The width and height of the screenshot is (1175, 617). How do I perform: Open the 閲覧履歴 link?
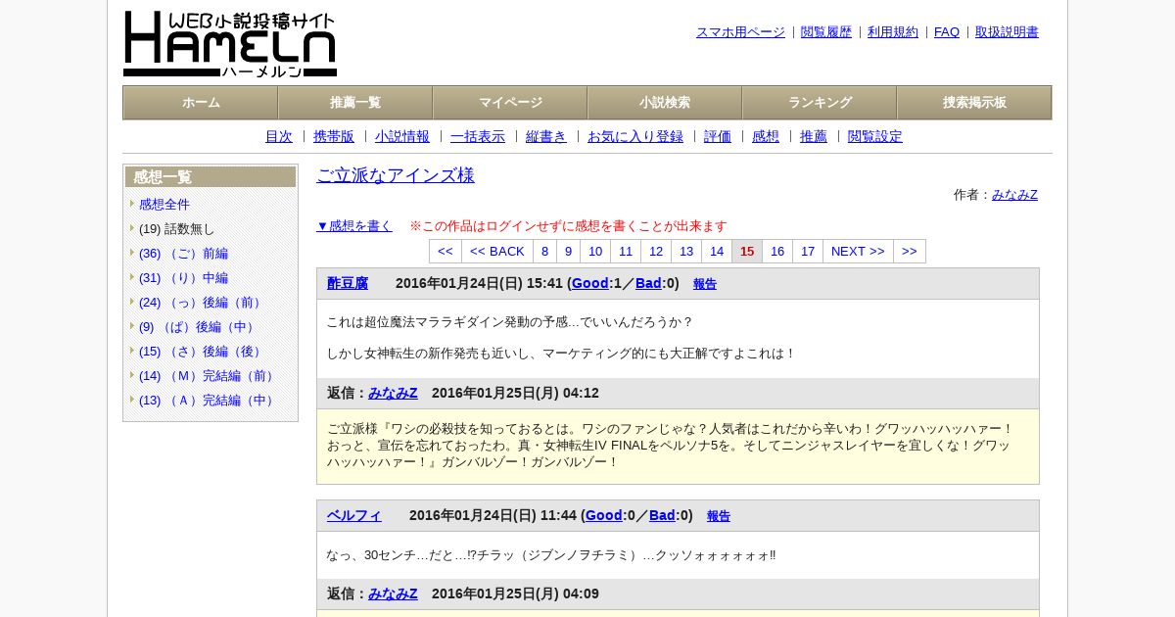826,32
